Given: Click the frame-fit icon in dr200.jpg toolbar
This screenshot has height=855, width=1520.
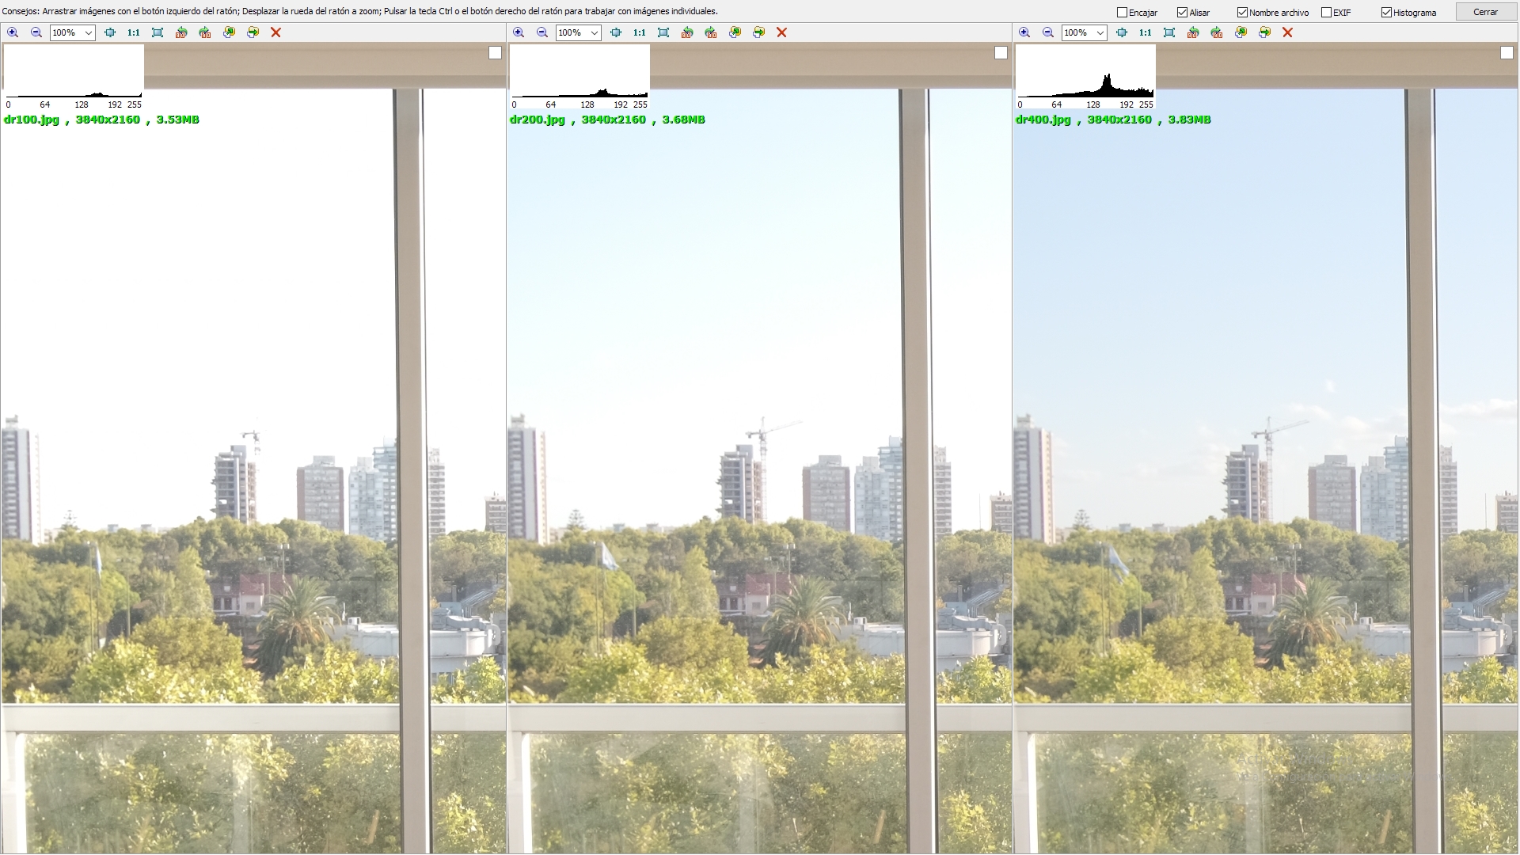Looking at the screenshot, I should click(663, 32).
